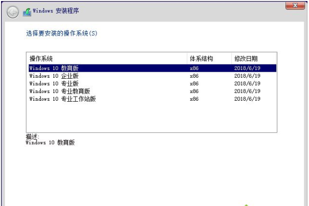Click the 描述 label below the list
Image resolution: width=309 pixels, height=206 pixels.
(x=33, y=136)
